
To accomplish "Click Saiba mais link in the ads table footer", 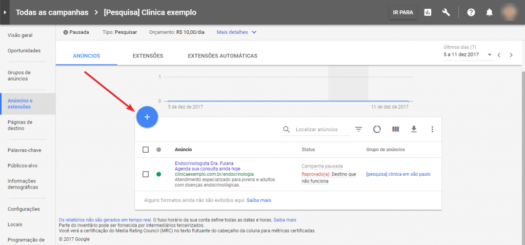I will coord(259,200).
